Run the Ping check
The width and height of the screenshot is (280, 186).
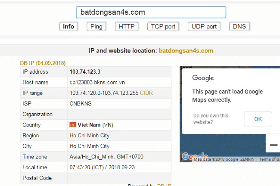96,27
